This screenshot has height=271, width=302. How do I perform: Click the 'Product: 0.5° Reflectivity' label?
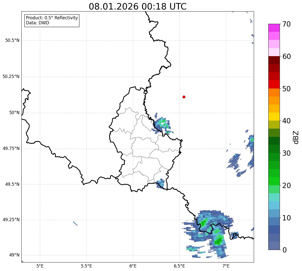[52, 18]
